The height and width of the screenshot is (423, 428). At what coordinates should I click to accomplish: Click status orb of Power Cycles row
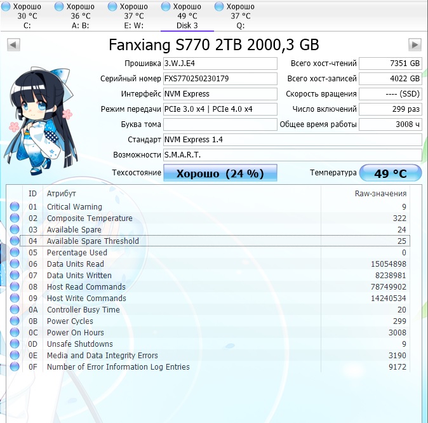pyautogui.click(x=15, y=321)
